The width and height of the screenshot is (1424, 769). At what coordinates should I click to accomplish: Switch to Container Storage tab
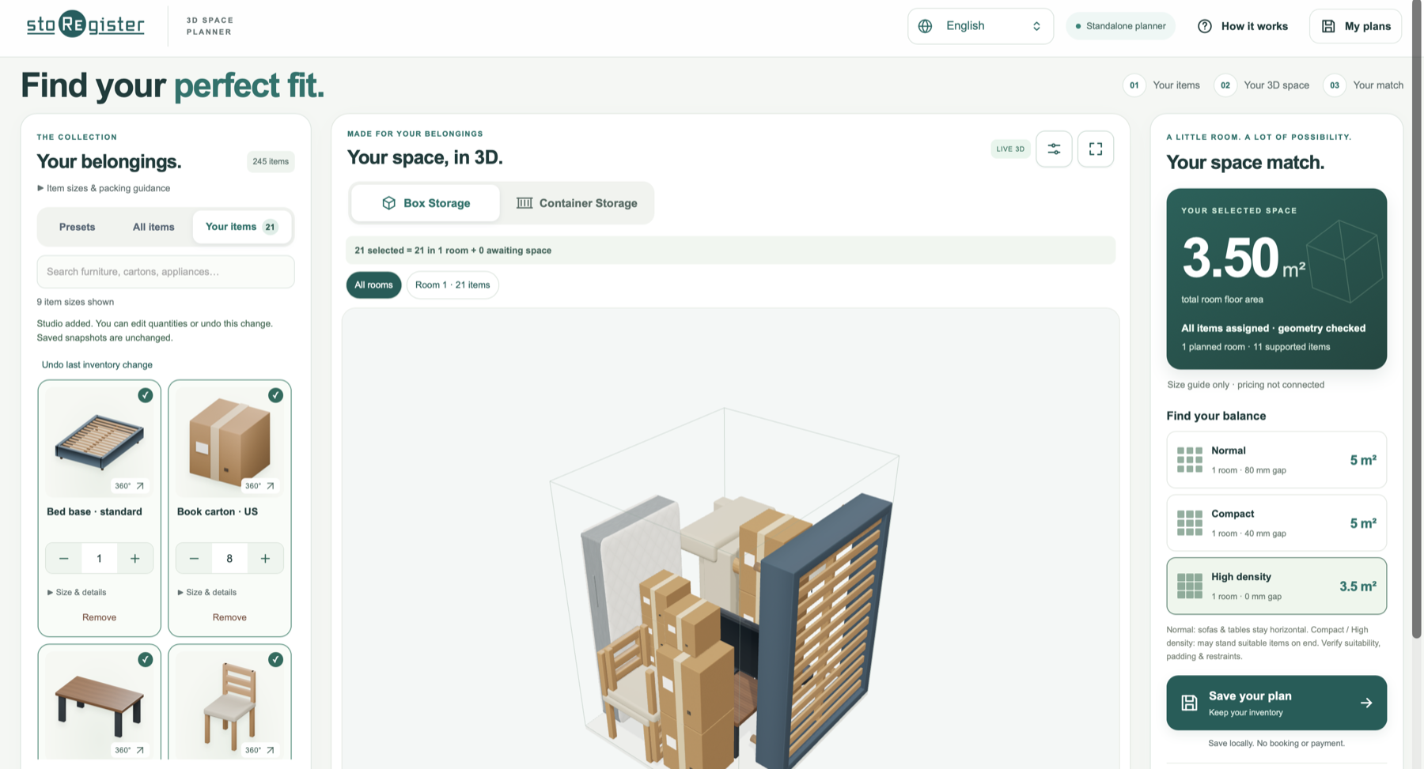[577, 203]
